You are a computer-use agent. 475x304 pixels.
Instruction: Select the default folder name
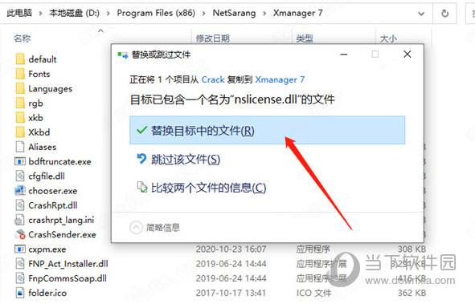[43, 59]
